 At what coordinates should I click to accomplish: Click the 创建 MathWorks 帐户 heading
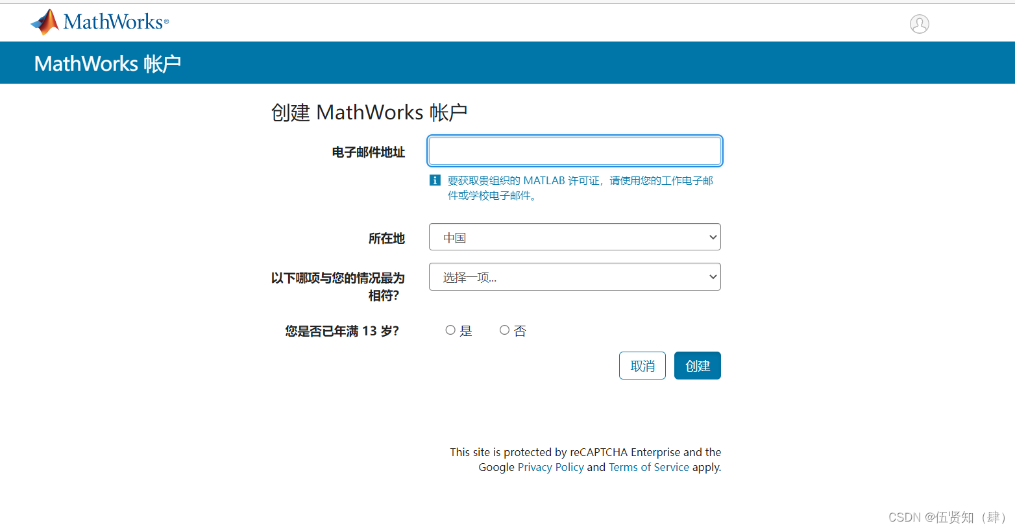(369, 112)
